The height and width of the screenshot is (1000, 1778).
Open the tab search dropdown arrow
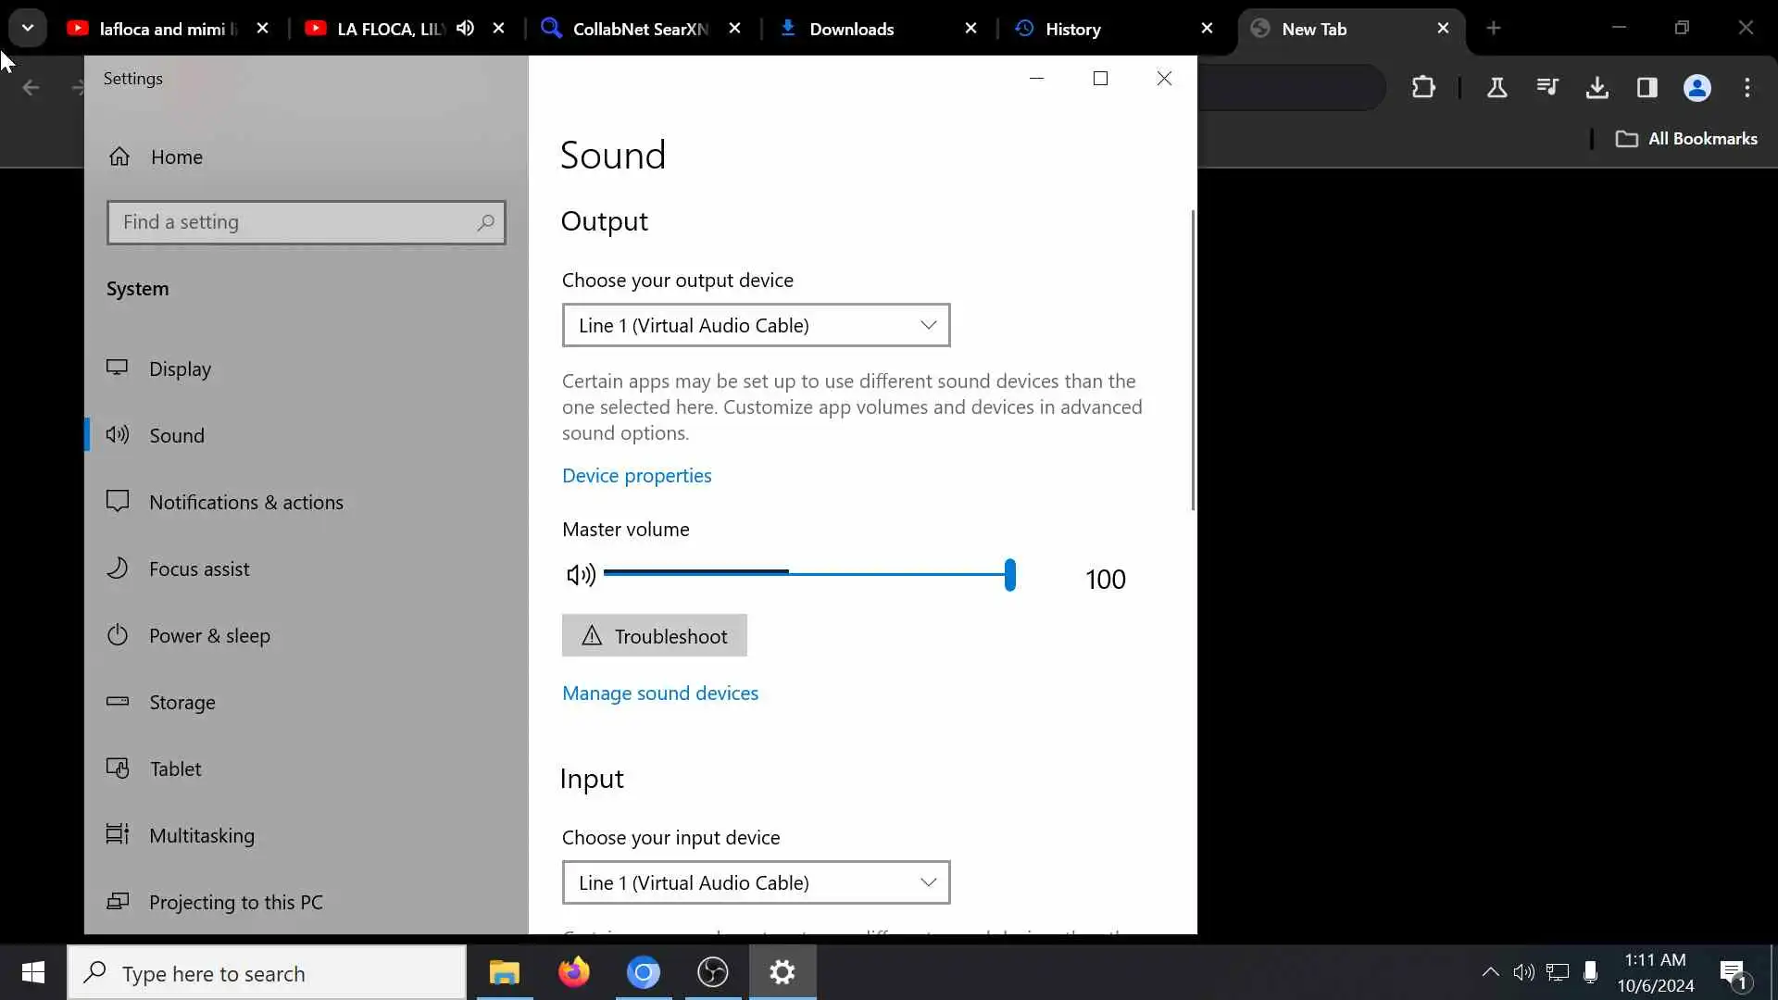(28, 28)
